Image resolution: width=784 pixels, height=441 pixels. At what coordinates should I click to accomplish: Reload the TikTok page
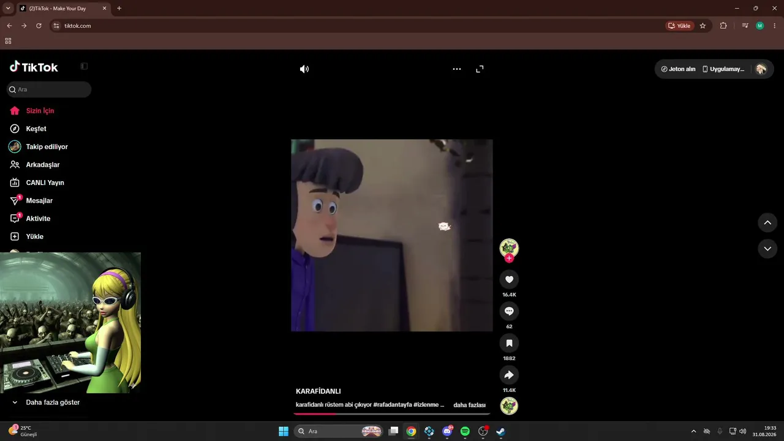pos(39,26)
